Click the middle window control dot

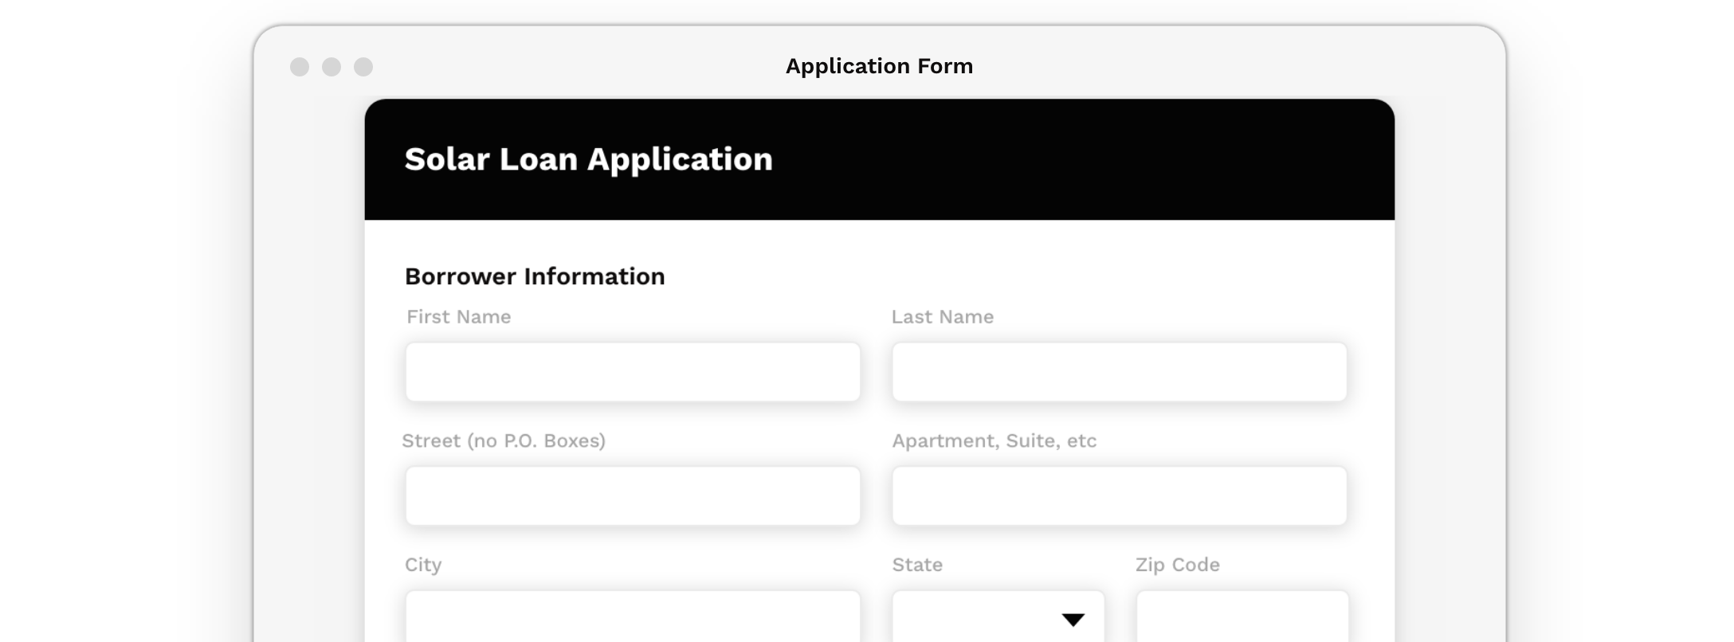click(x=333, y=67)
